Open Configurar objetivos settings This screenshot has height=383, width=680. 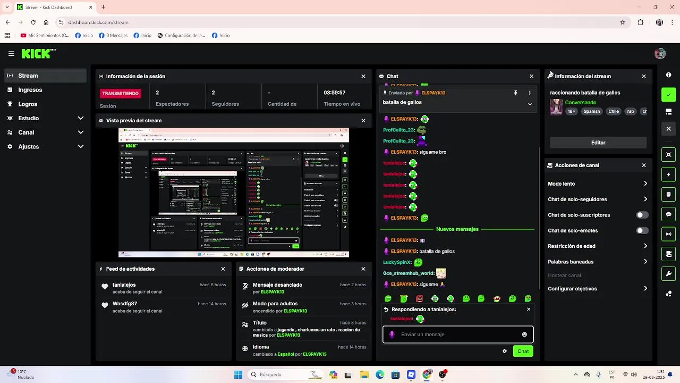(598, 288)
